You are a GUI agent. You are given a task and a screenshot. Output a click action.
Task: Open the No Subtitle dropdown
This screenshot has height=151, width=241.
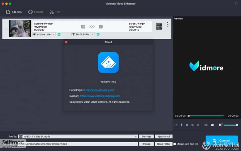[83, 34]
